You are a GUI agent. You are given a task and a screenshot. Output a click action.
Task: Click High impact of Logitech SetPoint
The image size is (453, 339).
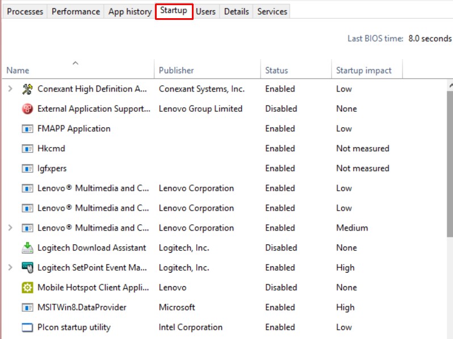345,267
